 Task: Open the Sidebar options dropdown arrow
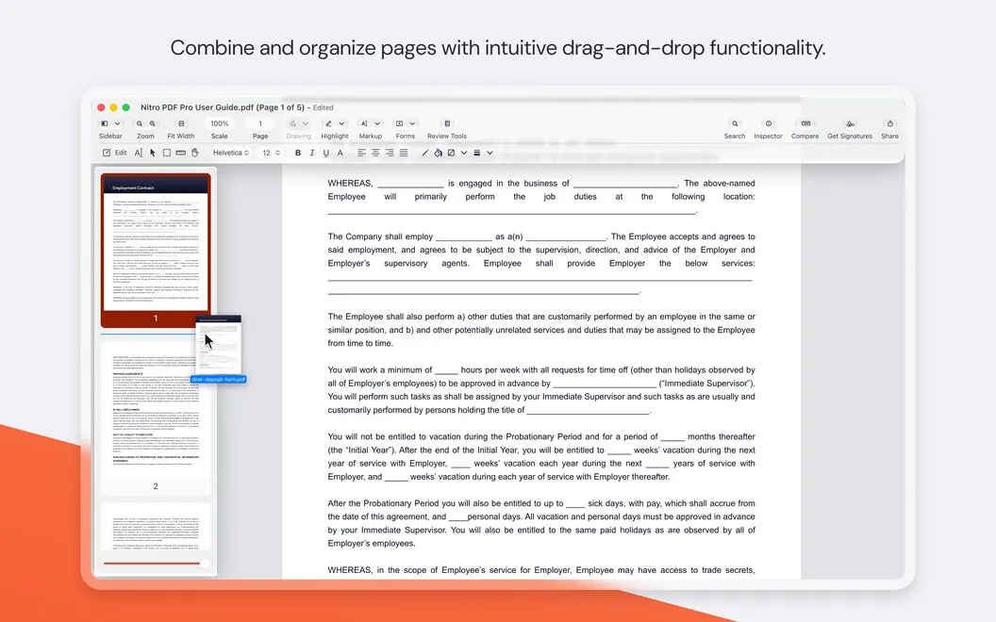pos(117,123)
